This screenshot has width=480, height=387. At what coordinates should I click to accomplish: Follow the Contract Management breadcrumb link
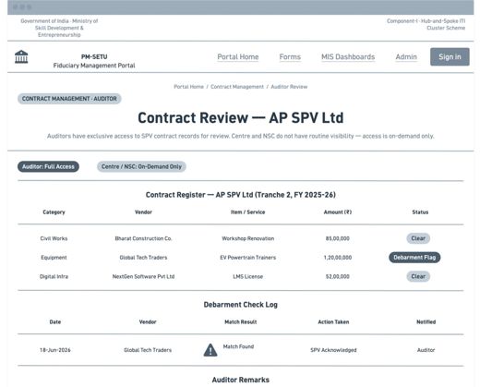coord(237,87)
